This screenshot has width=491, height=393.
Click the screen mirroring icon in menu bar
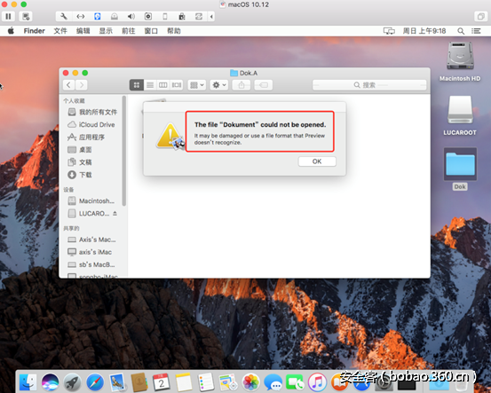389,31
